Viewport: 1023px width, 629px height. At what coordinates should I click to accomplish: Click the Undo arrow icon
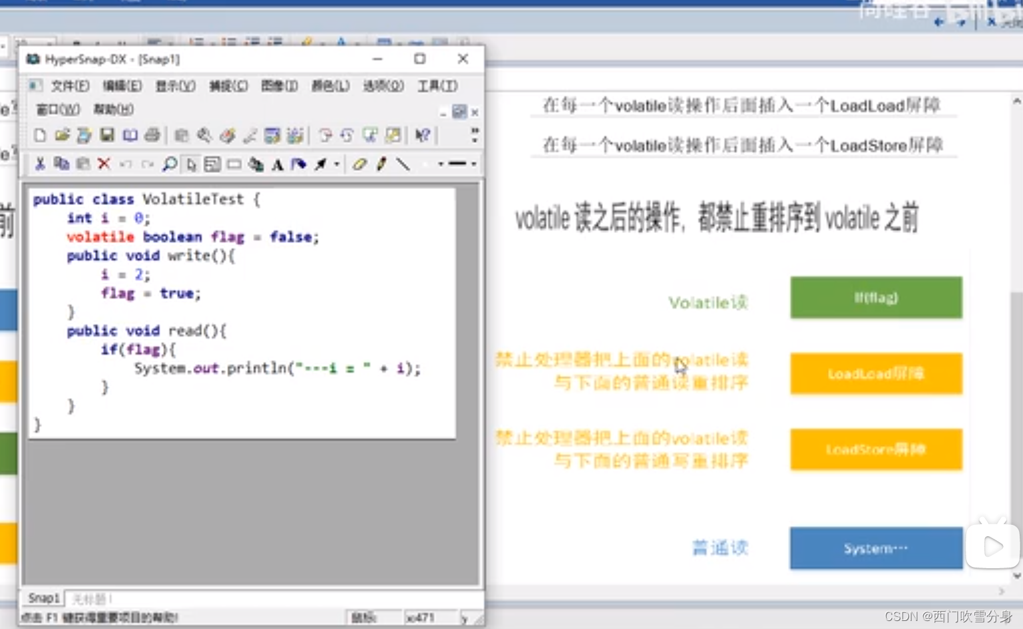126,164
